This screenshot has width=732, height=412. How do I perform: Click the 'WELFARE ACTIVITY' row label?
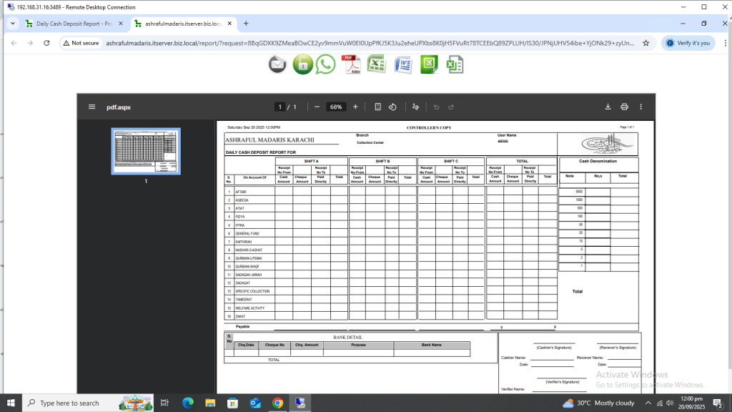point(249,308)
